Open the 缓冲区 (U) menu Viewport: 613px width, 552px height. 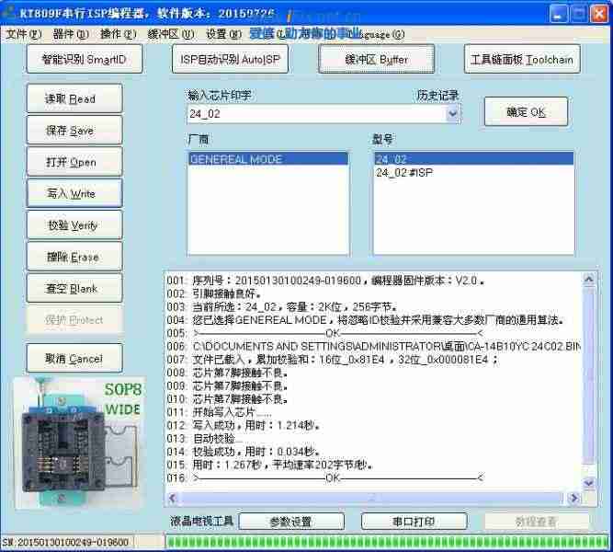[x=171, y=34]
